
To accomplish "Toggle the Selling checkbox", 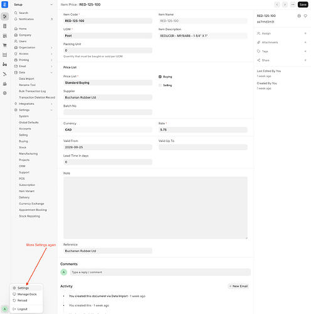I will (x=160, y=85).
